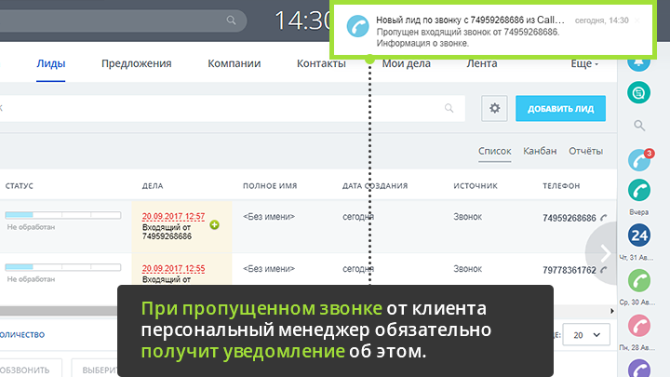Open green chat icon in right sidebar

pyautogui.click(x=638, y=92)
